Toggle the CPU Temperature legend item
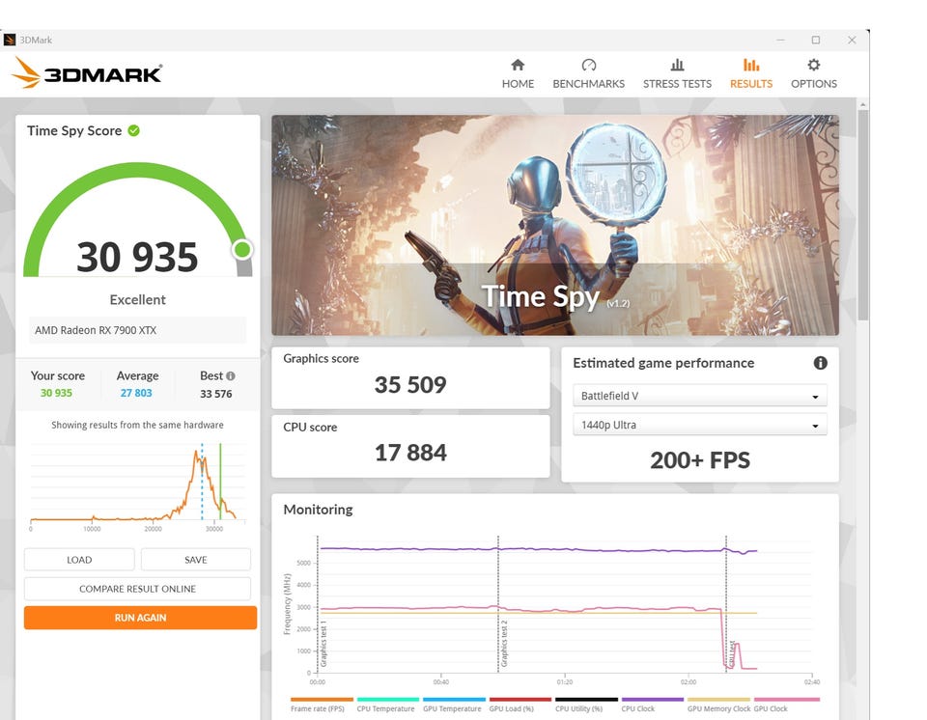Viewport: 927px width, 720px height. [386, 704]
